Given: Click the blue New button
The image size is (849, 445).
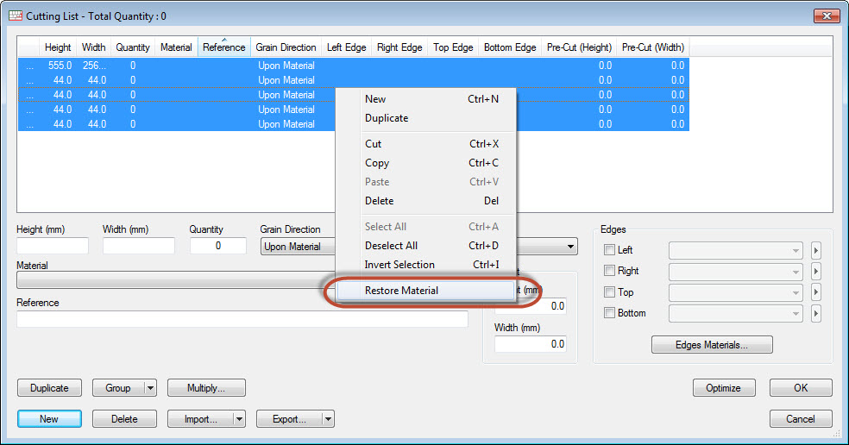Looking at the screenshot, I should (49, 419).
